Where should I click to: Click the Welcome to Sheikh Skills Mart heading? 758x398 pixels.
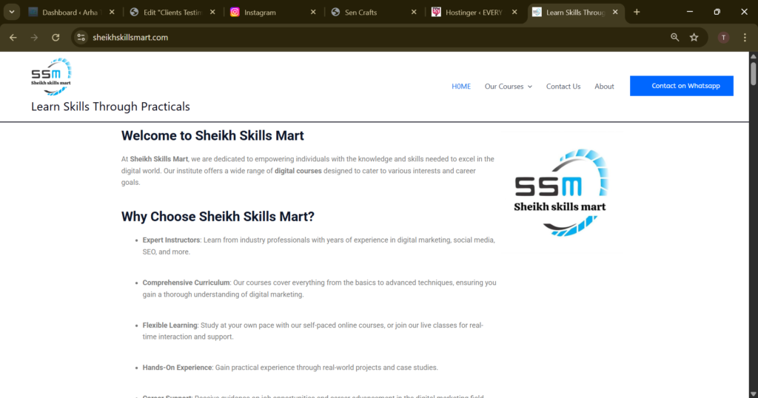pyautogui.click(x=212, y=135)
